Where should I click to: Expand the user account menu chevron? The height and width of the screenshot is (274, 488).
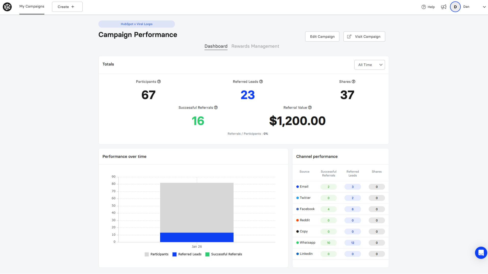tap(484, 7)
